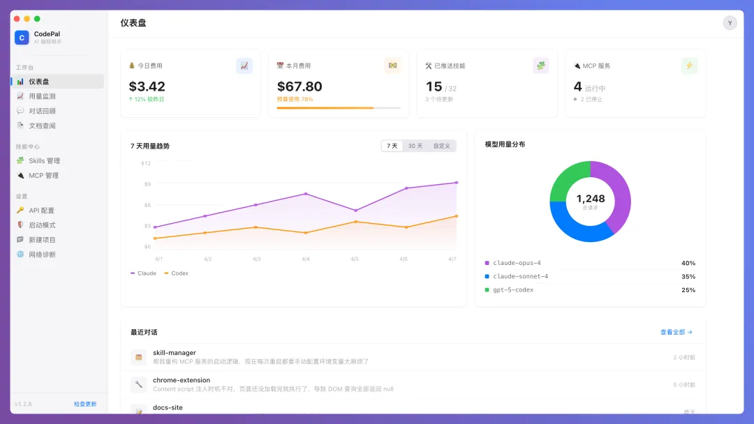Screen dimensions: 754x424
Task: Click the claude-opus-4 purple legend swatch
Action: 487,263
